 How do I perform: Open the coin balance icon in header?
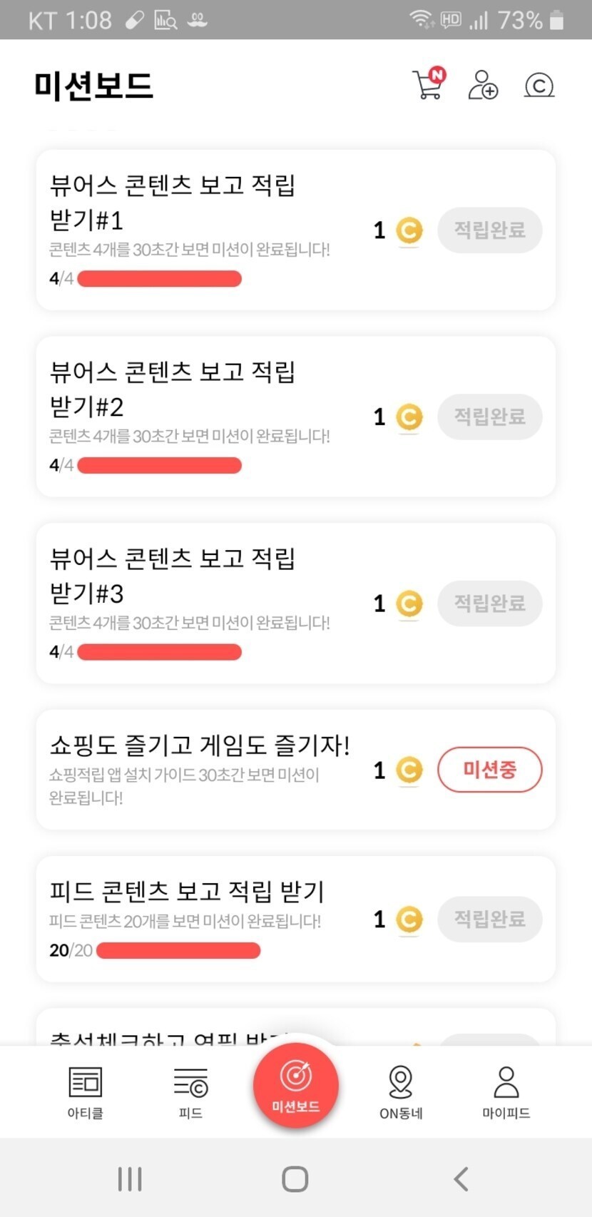coord(539,86)
